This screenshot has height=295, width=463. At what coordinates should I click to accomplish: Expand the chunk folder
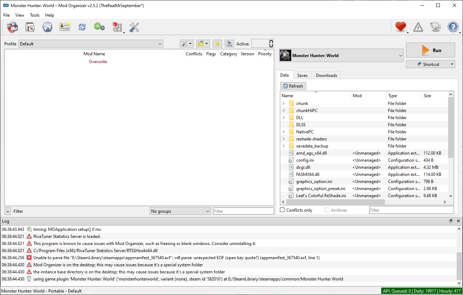click(x=283, y=104)
